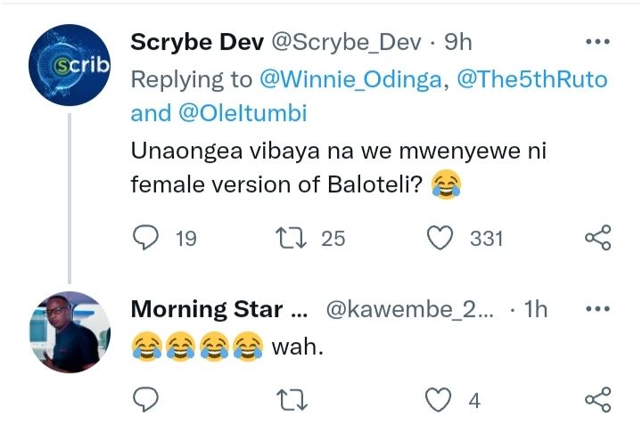This screenshot has width=642, height=432.
Task: View Morning Star's profile avatar
Action: (x=70, y=330)
